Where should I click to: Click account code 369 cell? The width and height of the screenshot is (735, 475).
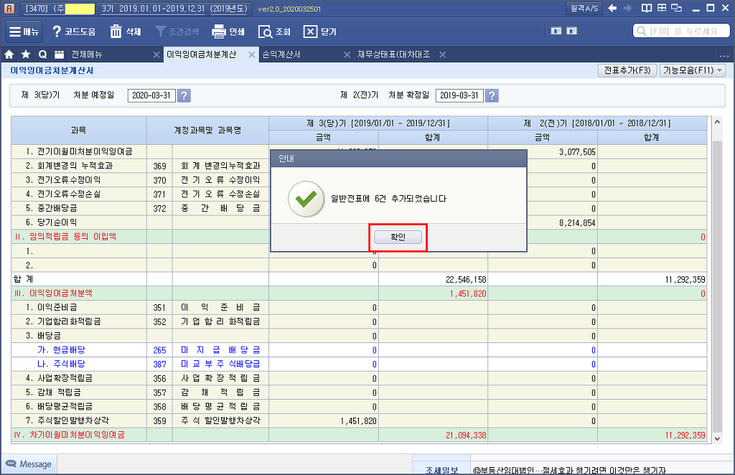(159, 166)
